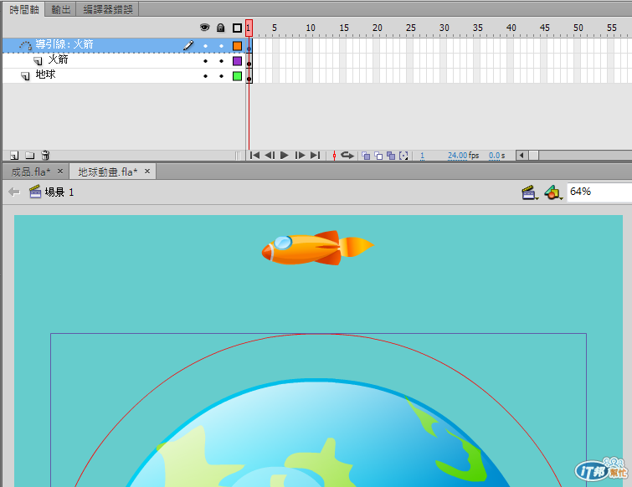
Task: Click green outline swatch of 地球 layer
Action: 237,76
